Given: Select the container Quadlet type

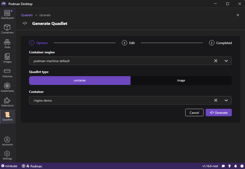Looking at the screenshot, I should tap(80, 80).
